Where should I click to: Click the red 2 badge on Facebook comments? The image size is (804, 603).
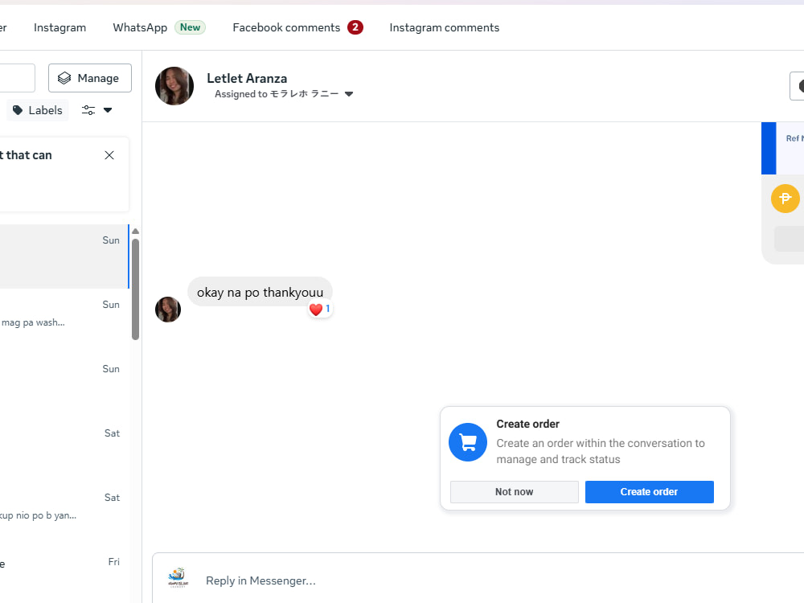(355, 27)
